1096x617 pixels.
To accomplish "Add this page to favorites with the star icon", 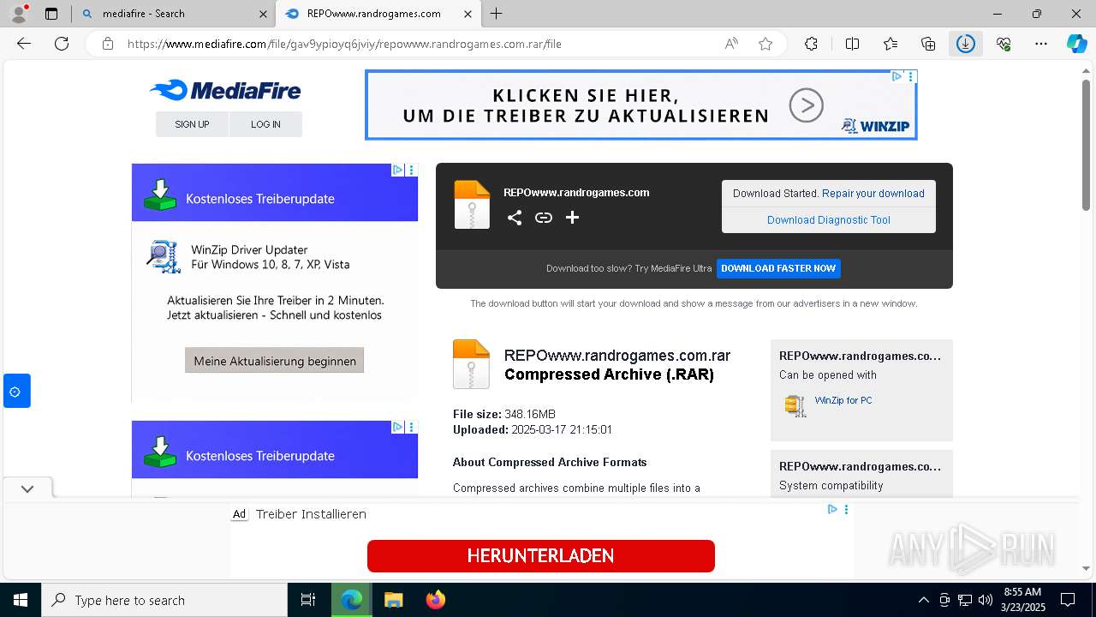I will coord(765,44).
